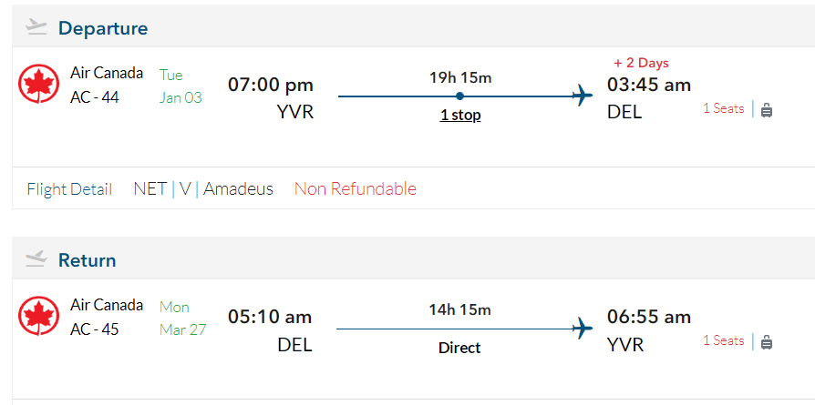Select the Return section header
815x405 pixels.
87,260
